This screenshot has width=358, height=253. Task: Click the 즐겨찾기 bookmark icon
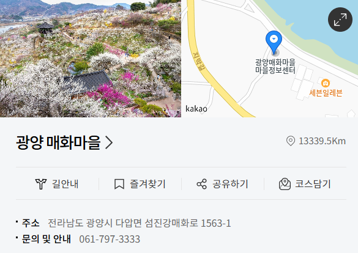coord(119,184)
